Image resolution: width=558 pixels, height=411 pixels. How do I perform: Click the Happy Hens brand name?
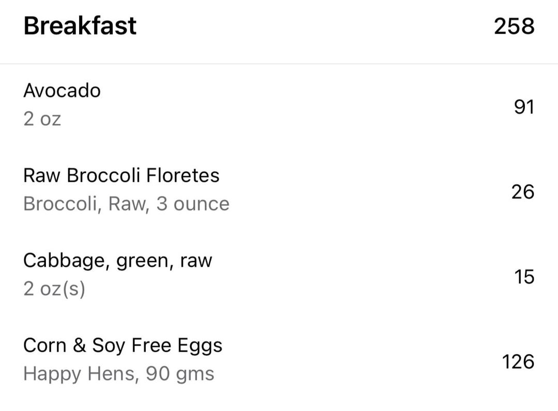pyautogui.click(x=80, y=374)
